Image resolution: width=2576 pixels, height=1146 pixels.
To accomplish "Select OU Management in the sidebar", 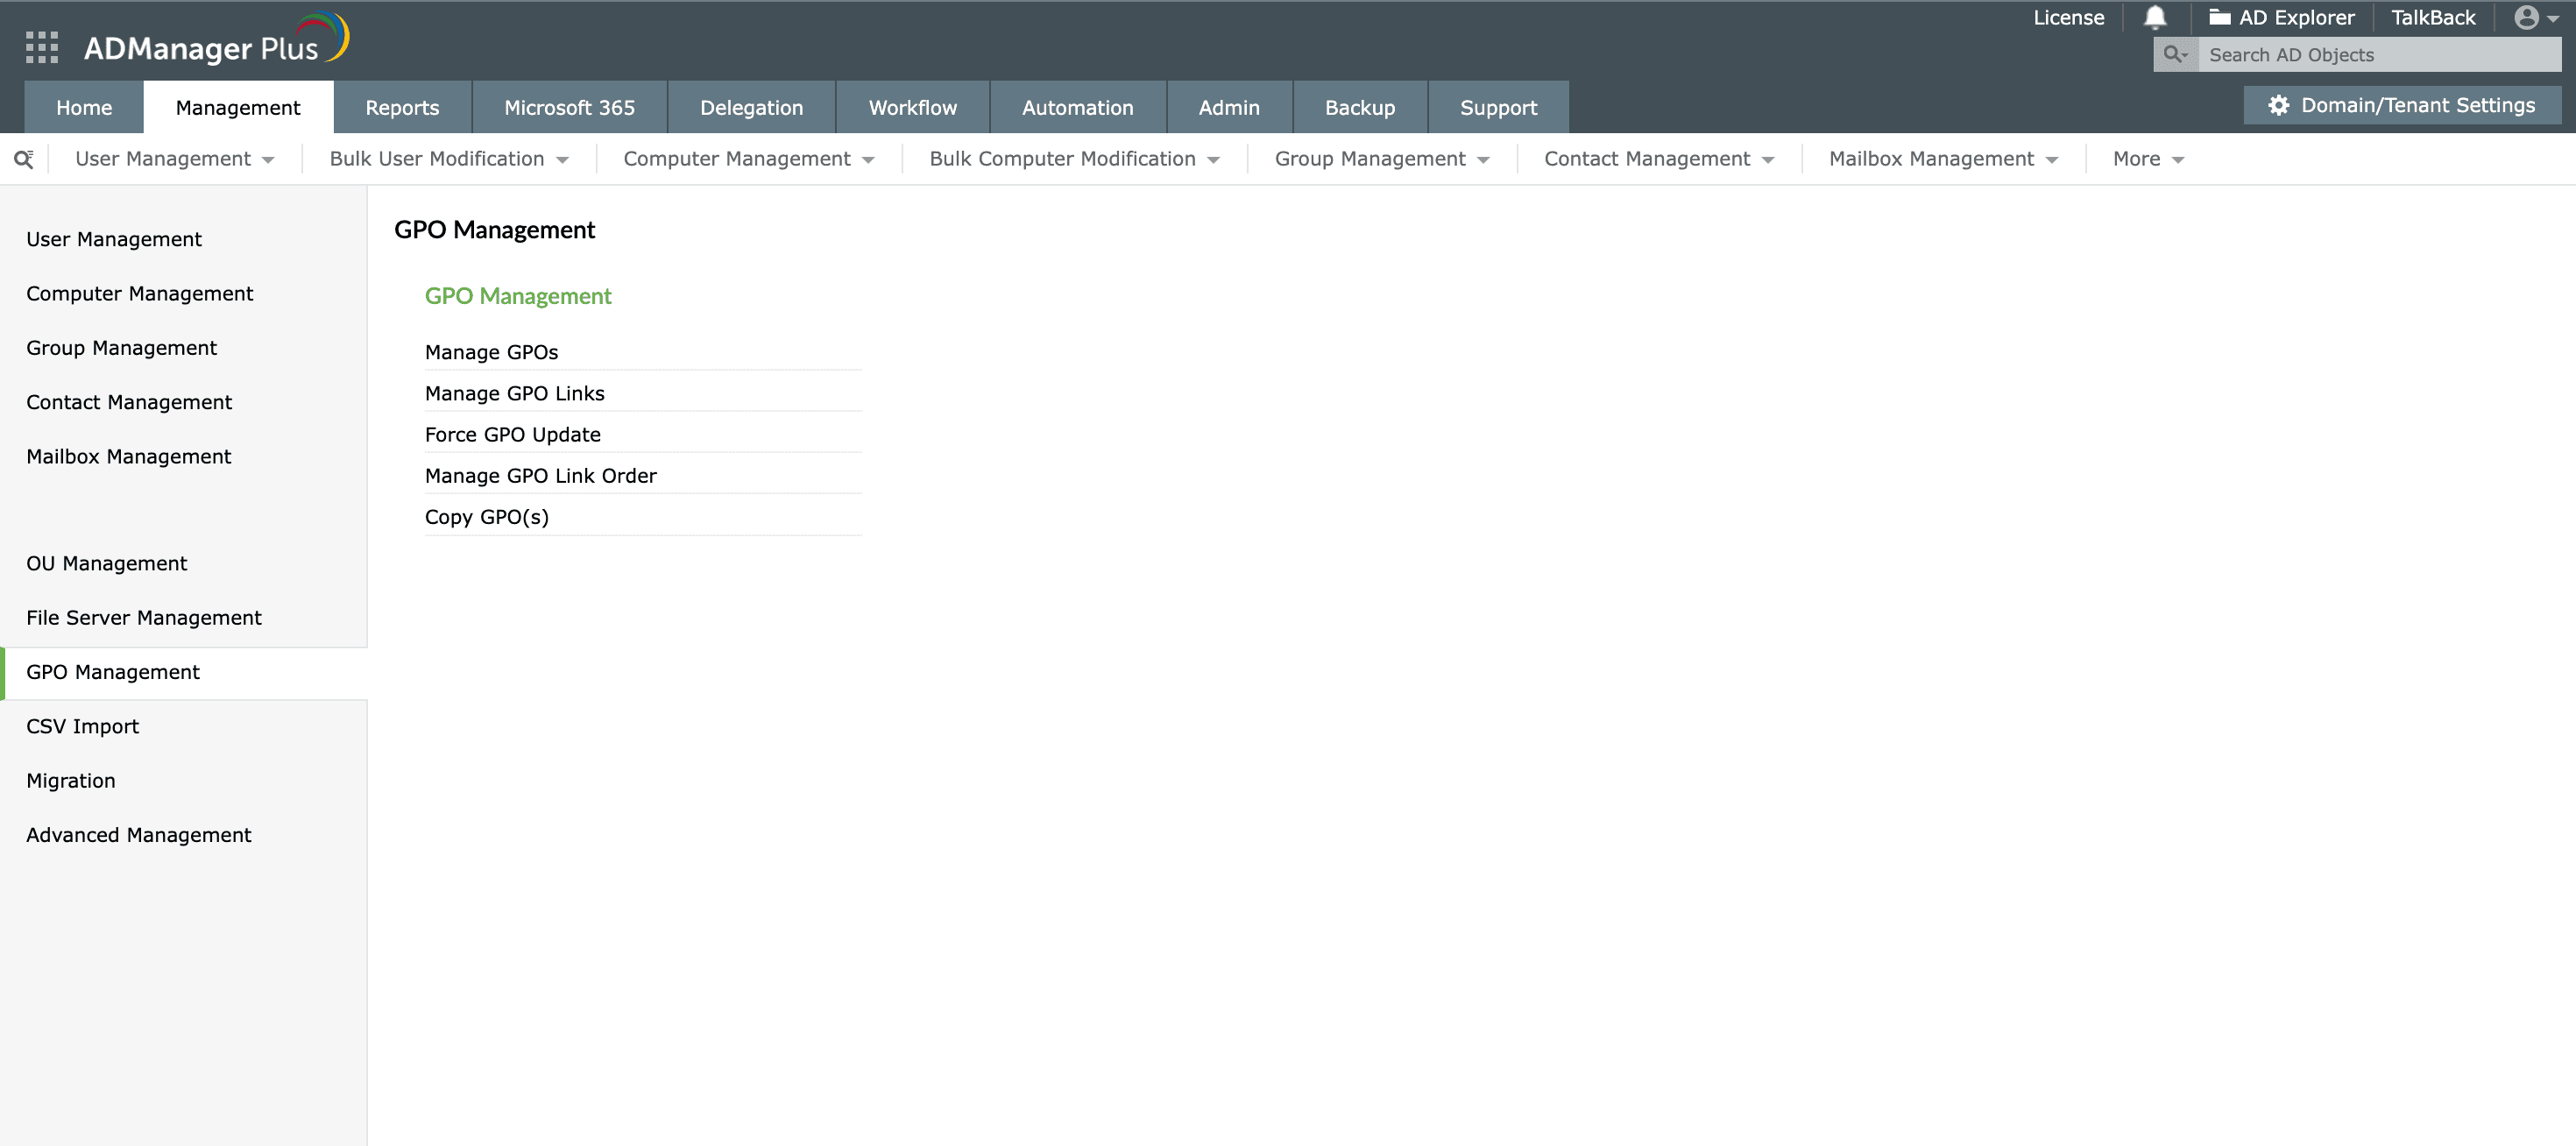I will (x=106, y=563).
